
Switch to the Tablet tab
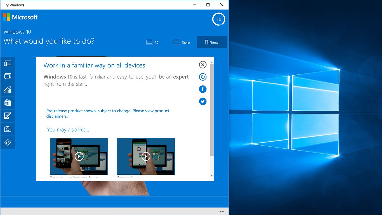(x=182, y=42)
